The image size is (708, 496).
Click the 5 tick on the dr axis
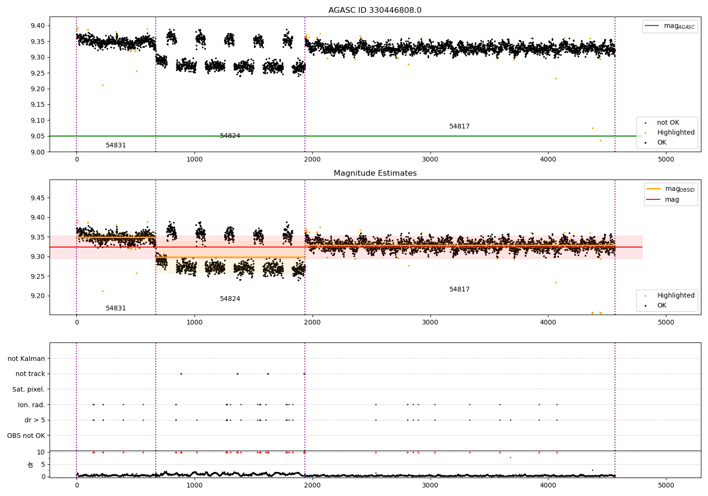43,465
